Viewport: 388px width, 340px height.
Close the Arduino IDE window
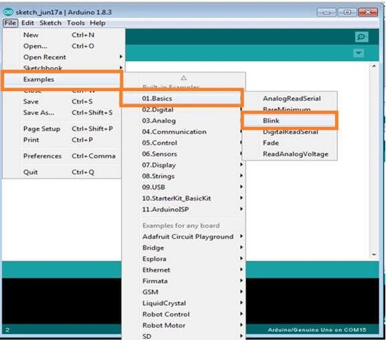click(368, 12)
